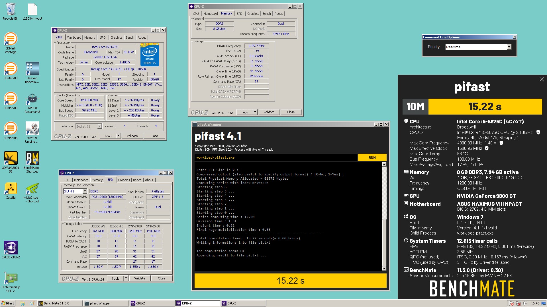Click Close button in CPU-Z CPU window
The height and width of the screenshot is (307, 547).
point(154,136)
